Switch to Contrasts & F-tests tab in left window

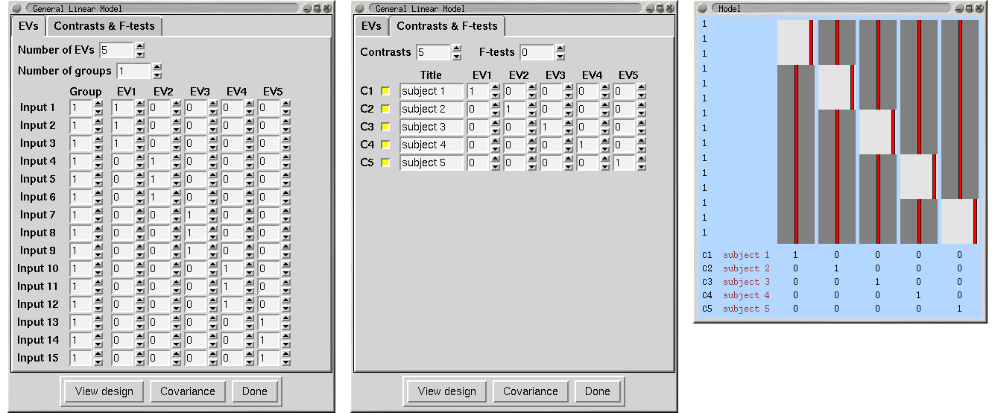(104, 26)
